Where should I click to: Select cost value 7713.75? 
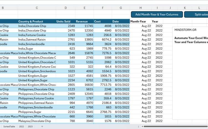click(103, 85)
